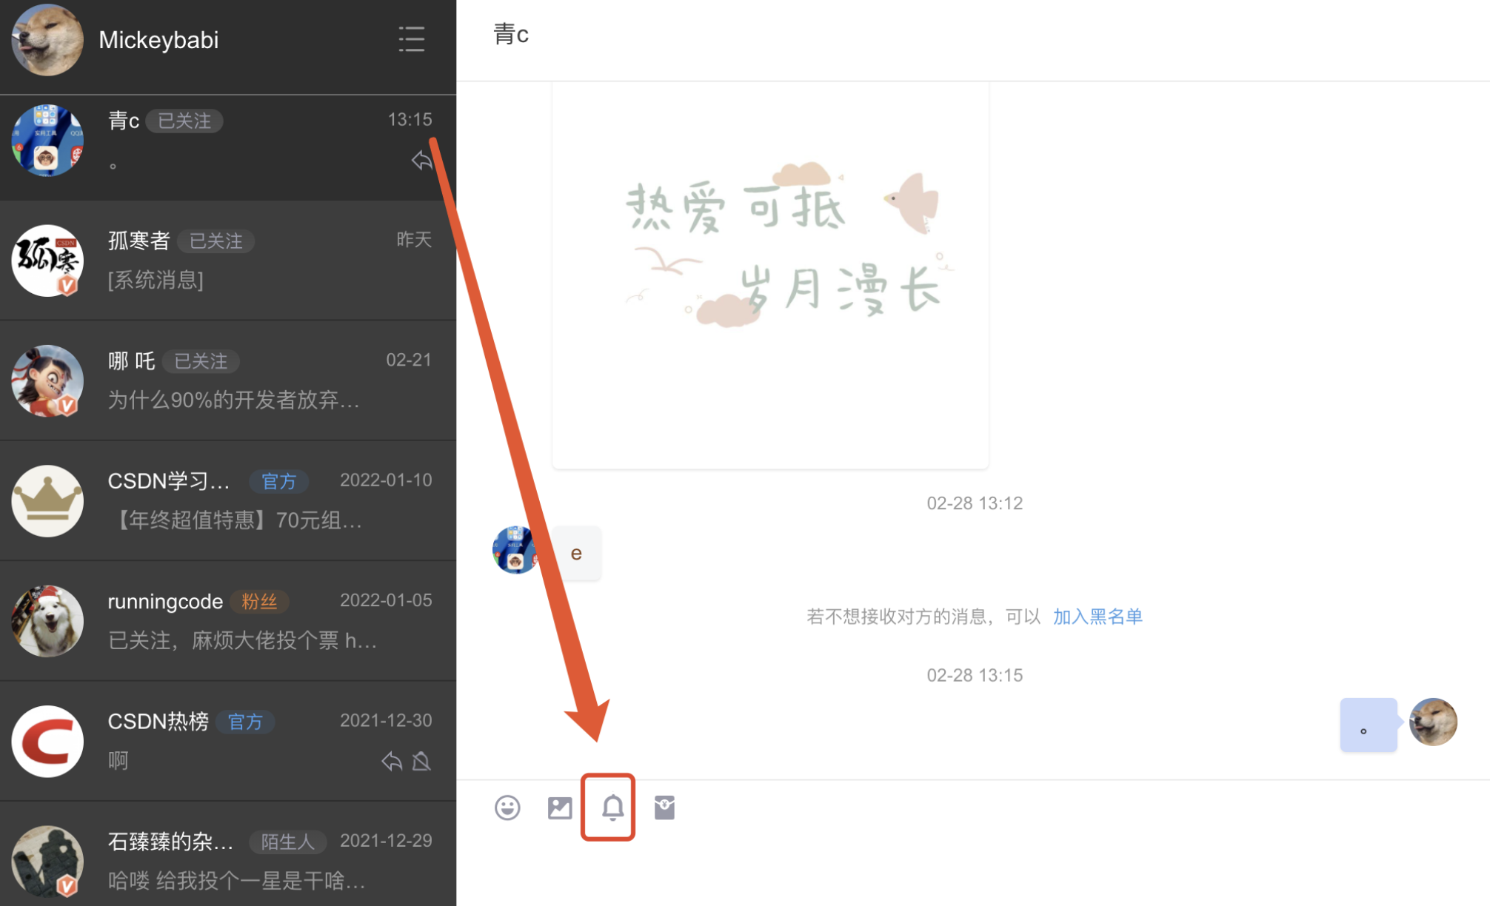Open the hamburger menu next to Mickeybabi
This screenshot has height=906, width=1490.
pos(412,39)
